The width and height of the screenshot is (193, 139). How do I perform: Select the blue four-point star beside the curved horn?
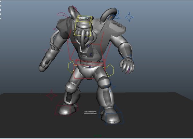pyautogui.click(x=129, y=17)
